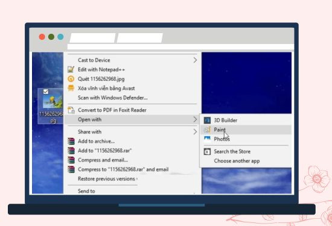The image size is (332, 226).
Task: Select Restore previous versions
Action: pyautogui.click(x=132, y=179)
